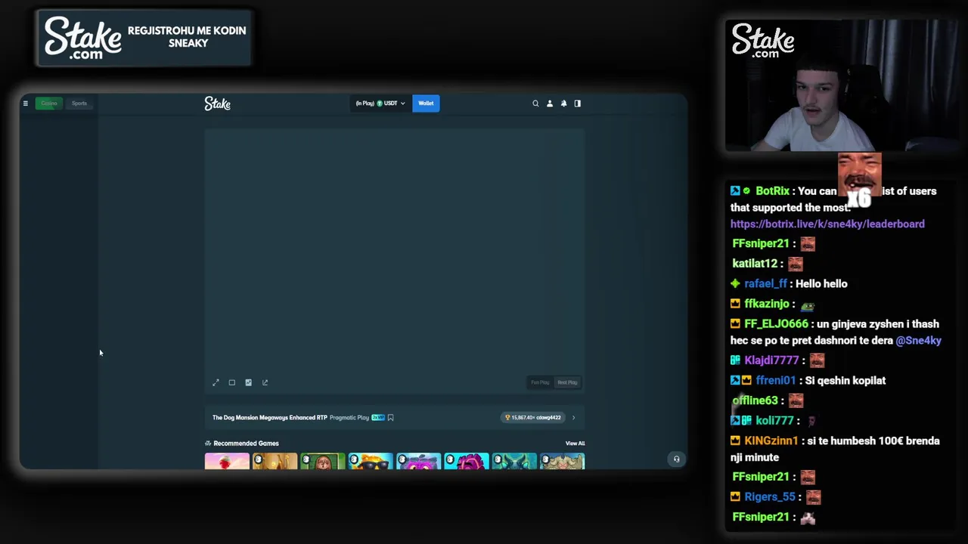This screenshot has height=544, width=968.
Task: Open the purple monster game thumbnail on blue background
Action: coord(418,461)
